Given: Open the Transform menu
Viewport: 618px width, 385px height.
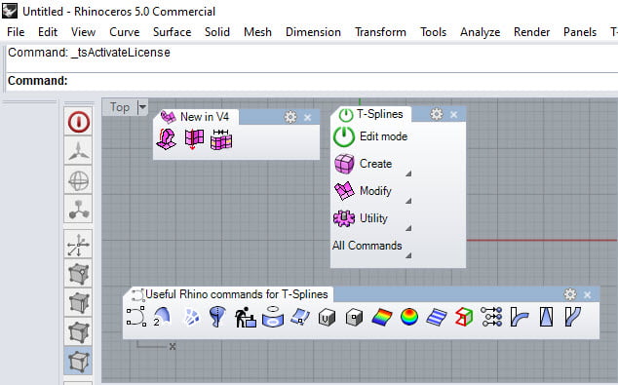Looking at the screenshot, I should click(381, 32).
